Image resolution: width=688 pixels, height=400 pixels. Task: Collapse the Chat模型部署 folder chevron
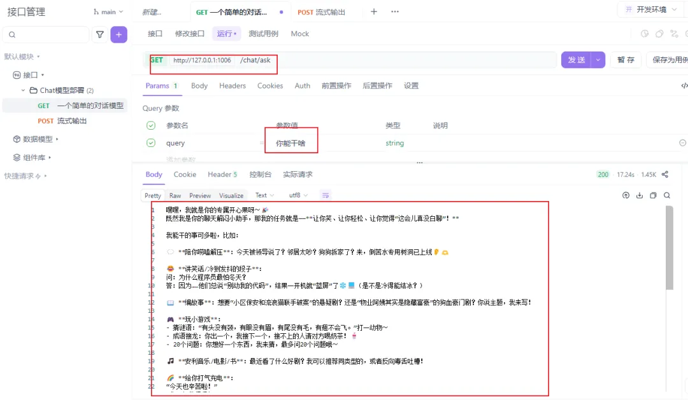point(23,90)
